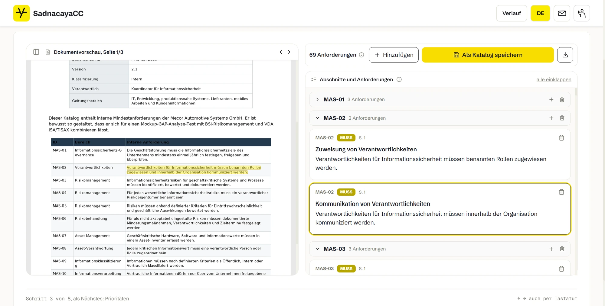The height and width of the screenshot is (306, 605).
Task: Open the mail envelope icon
Action: point(562,13)
